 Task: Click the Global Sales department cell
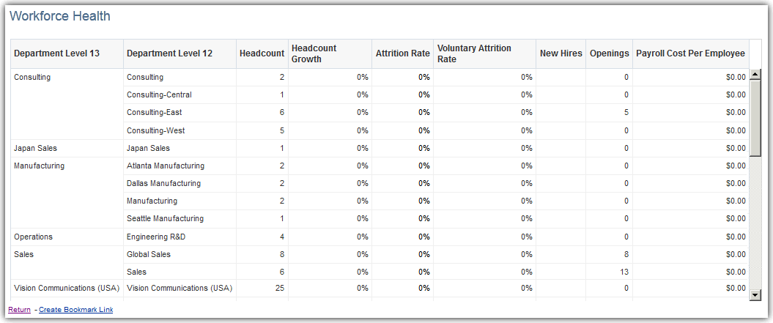[180, 254]
